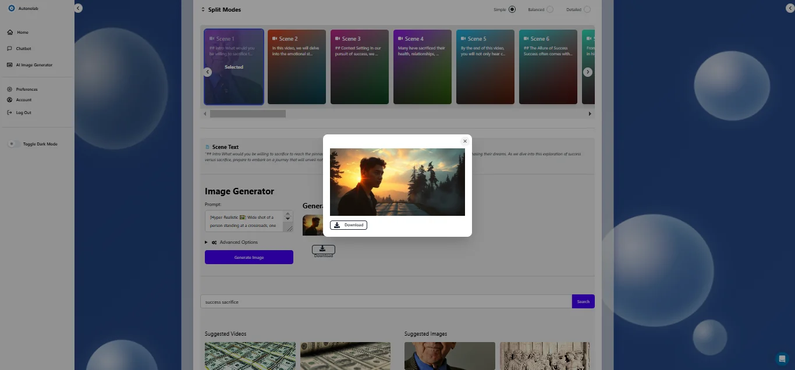Select the Scene 4 card
Screen dimensions: 795x370
423,67
